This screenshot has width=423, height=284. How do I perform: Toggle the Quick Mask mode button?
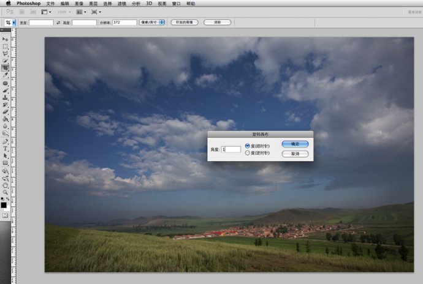click(5, 215)
